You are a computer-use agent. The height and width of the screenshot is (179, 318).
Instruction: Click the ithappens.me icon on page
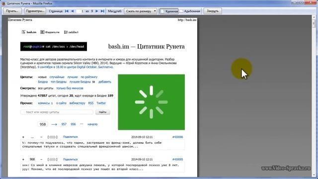42,32
